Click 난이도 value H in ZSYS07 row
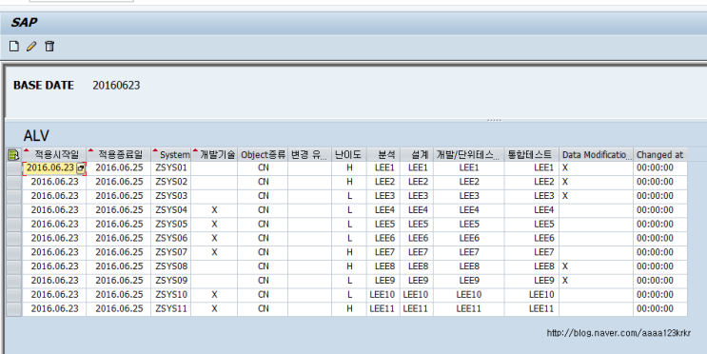The image size is (707, 354). 349,252
